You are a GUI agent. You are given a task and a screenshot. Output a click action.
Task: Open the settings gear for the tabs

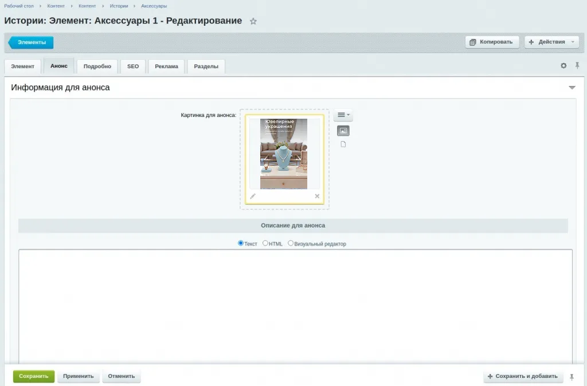click(563, 66)
